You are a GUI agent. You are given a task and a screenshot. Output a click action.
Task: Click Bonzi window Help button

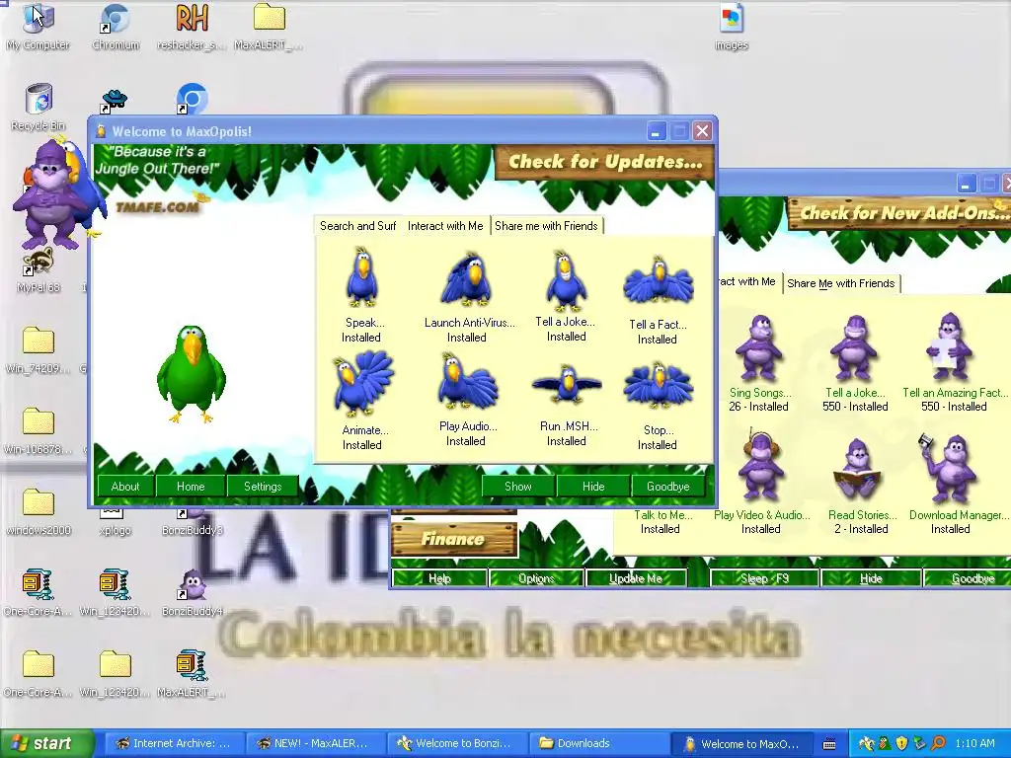click(x=439, y=578)
